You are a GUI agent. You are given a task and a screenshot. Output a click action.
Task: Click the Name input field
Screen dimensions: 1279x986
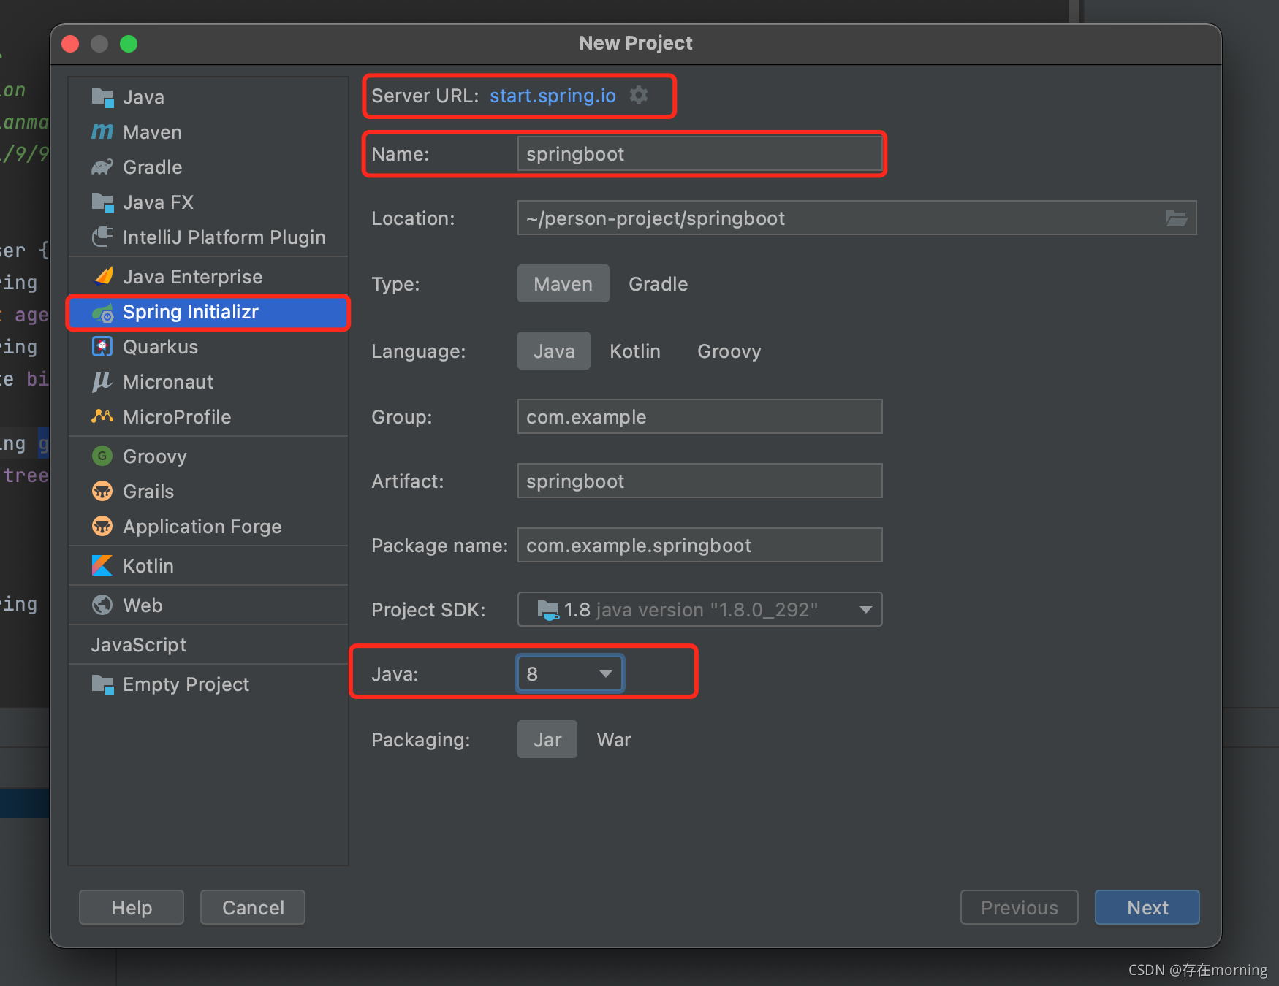coord(699,154)
